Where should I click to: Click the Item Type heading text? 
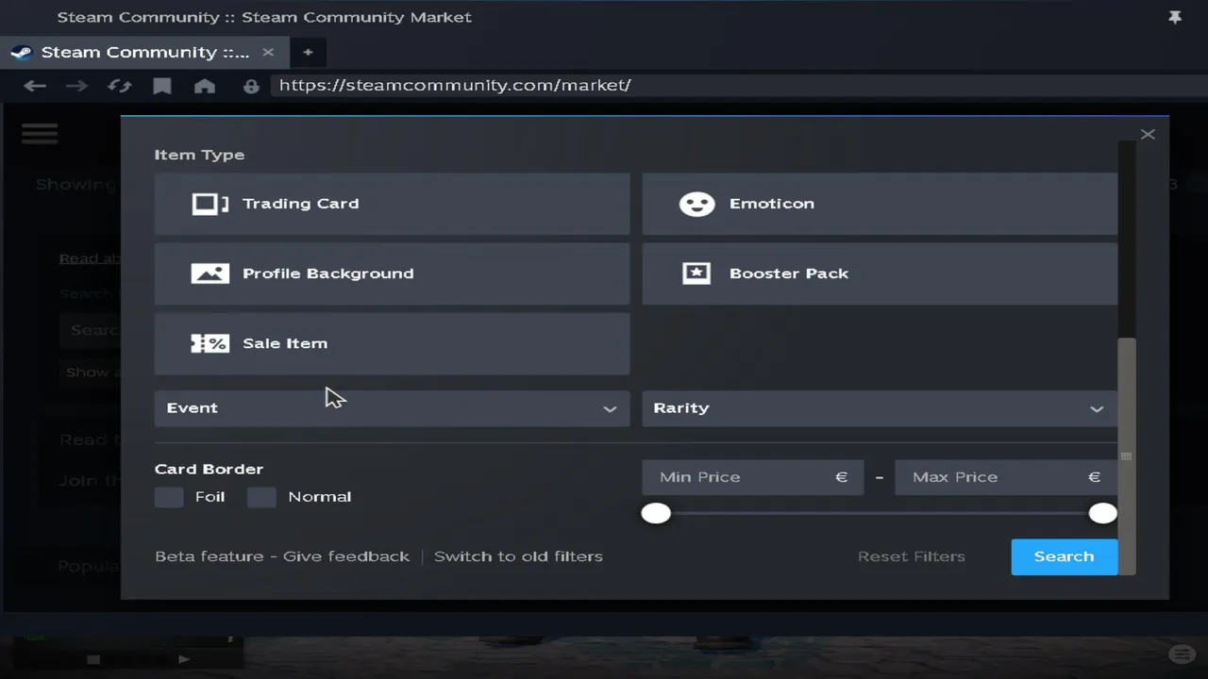tap(199, 155)
